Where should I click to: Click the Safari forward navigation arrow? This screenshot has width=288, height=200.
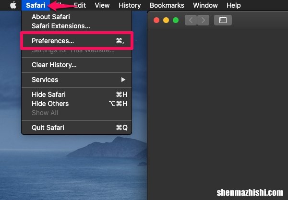[x=203, y=20]
